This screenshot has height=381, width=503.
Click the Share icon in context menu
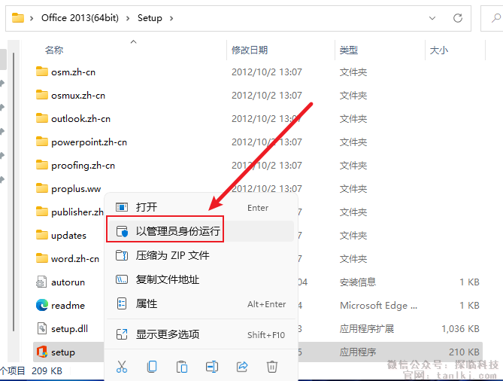tap(242, 367)
